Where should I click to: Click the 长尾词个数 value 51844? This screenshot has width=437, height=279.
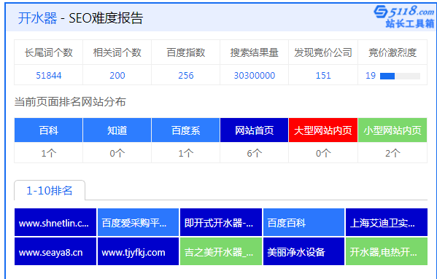click(48, 75)
